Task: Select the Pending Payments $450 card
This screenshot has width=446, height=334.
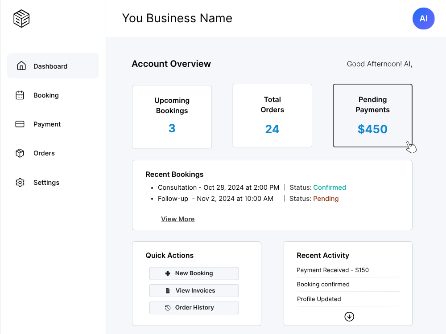Action: [372, 115]
